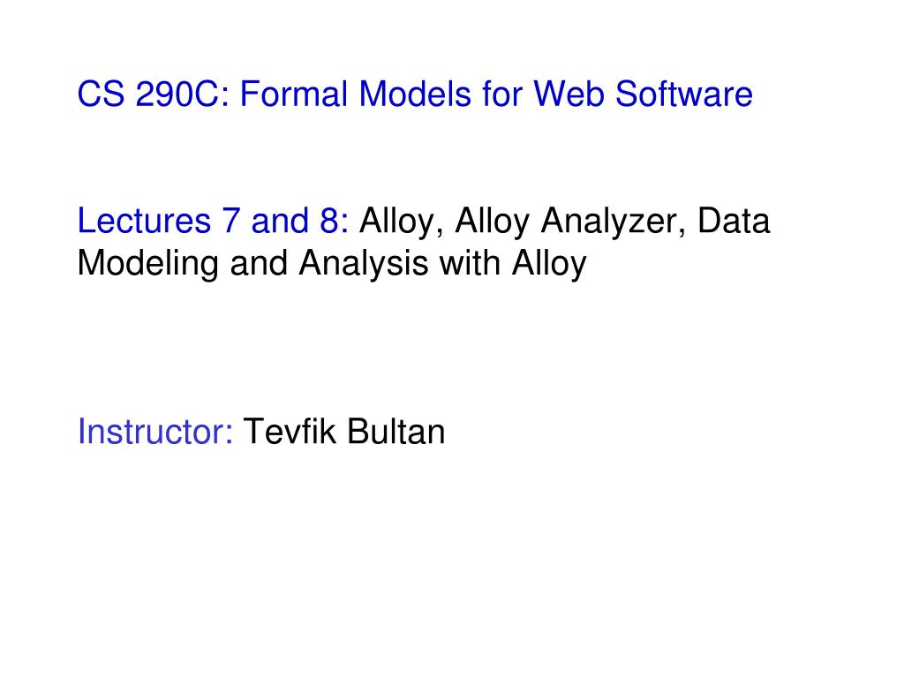Select the "7 and 8:" lecture numbers
The width and height of the screenshot is (904, 678).
click(x=285, y=220)
